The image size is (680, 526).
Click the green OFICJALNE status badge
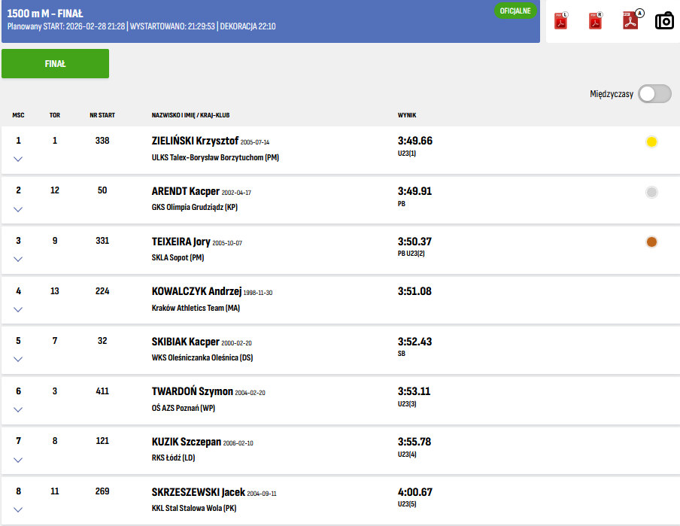[515, 11]
